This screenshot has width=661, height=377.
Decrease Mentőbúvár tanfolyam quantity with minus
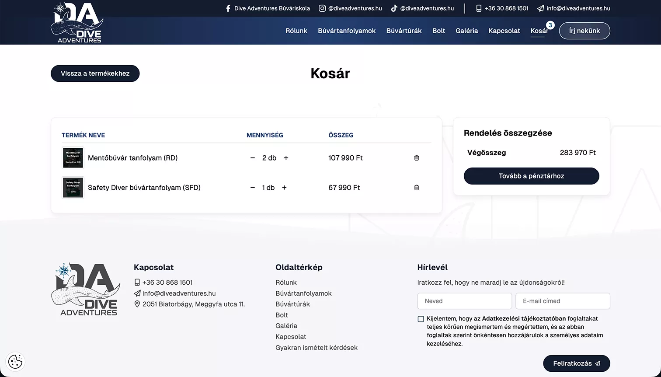[253, 158]
